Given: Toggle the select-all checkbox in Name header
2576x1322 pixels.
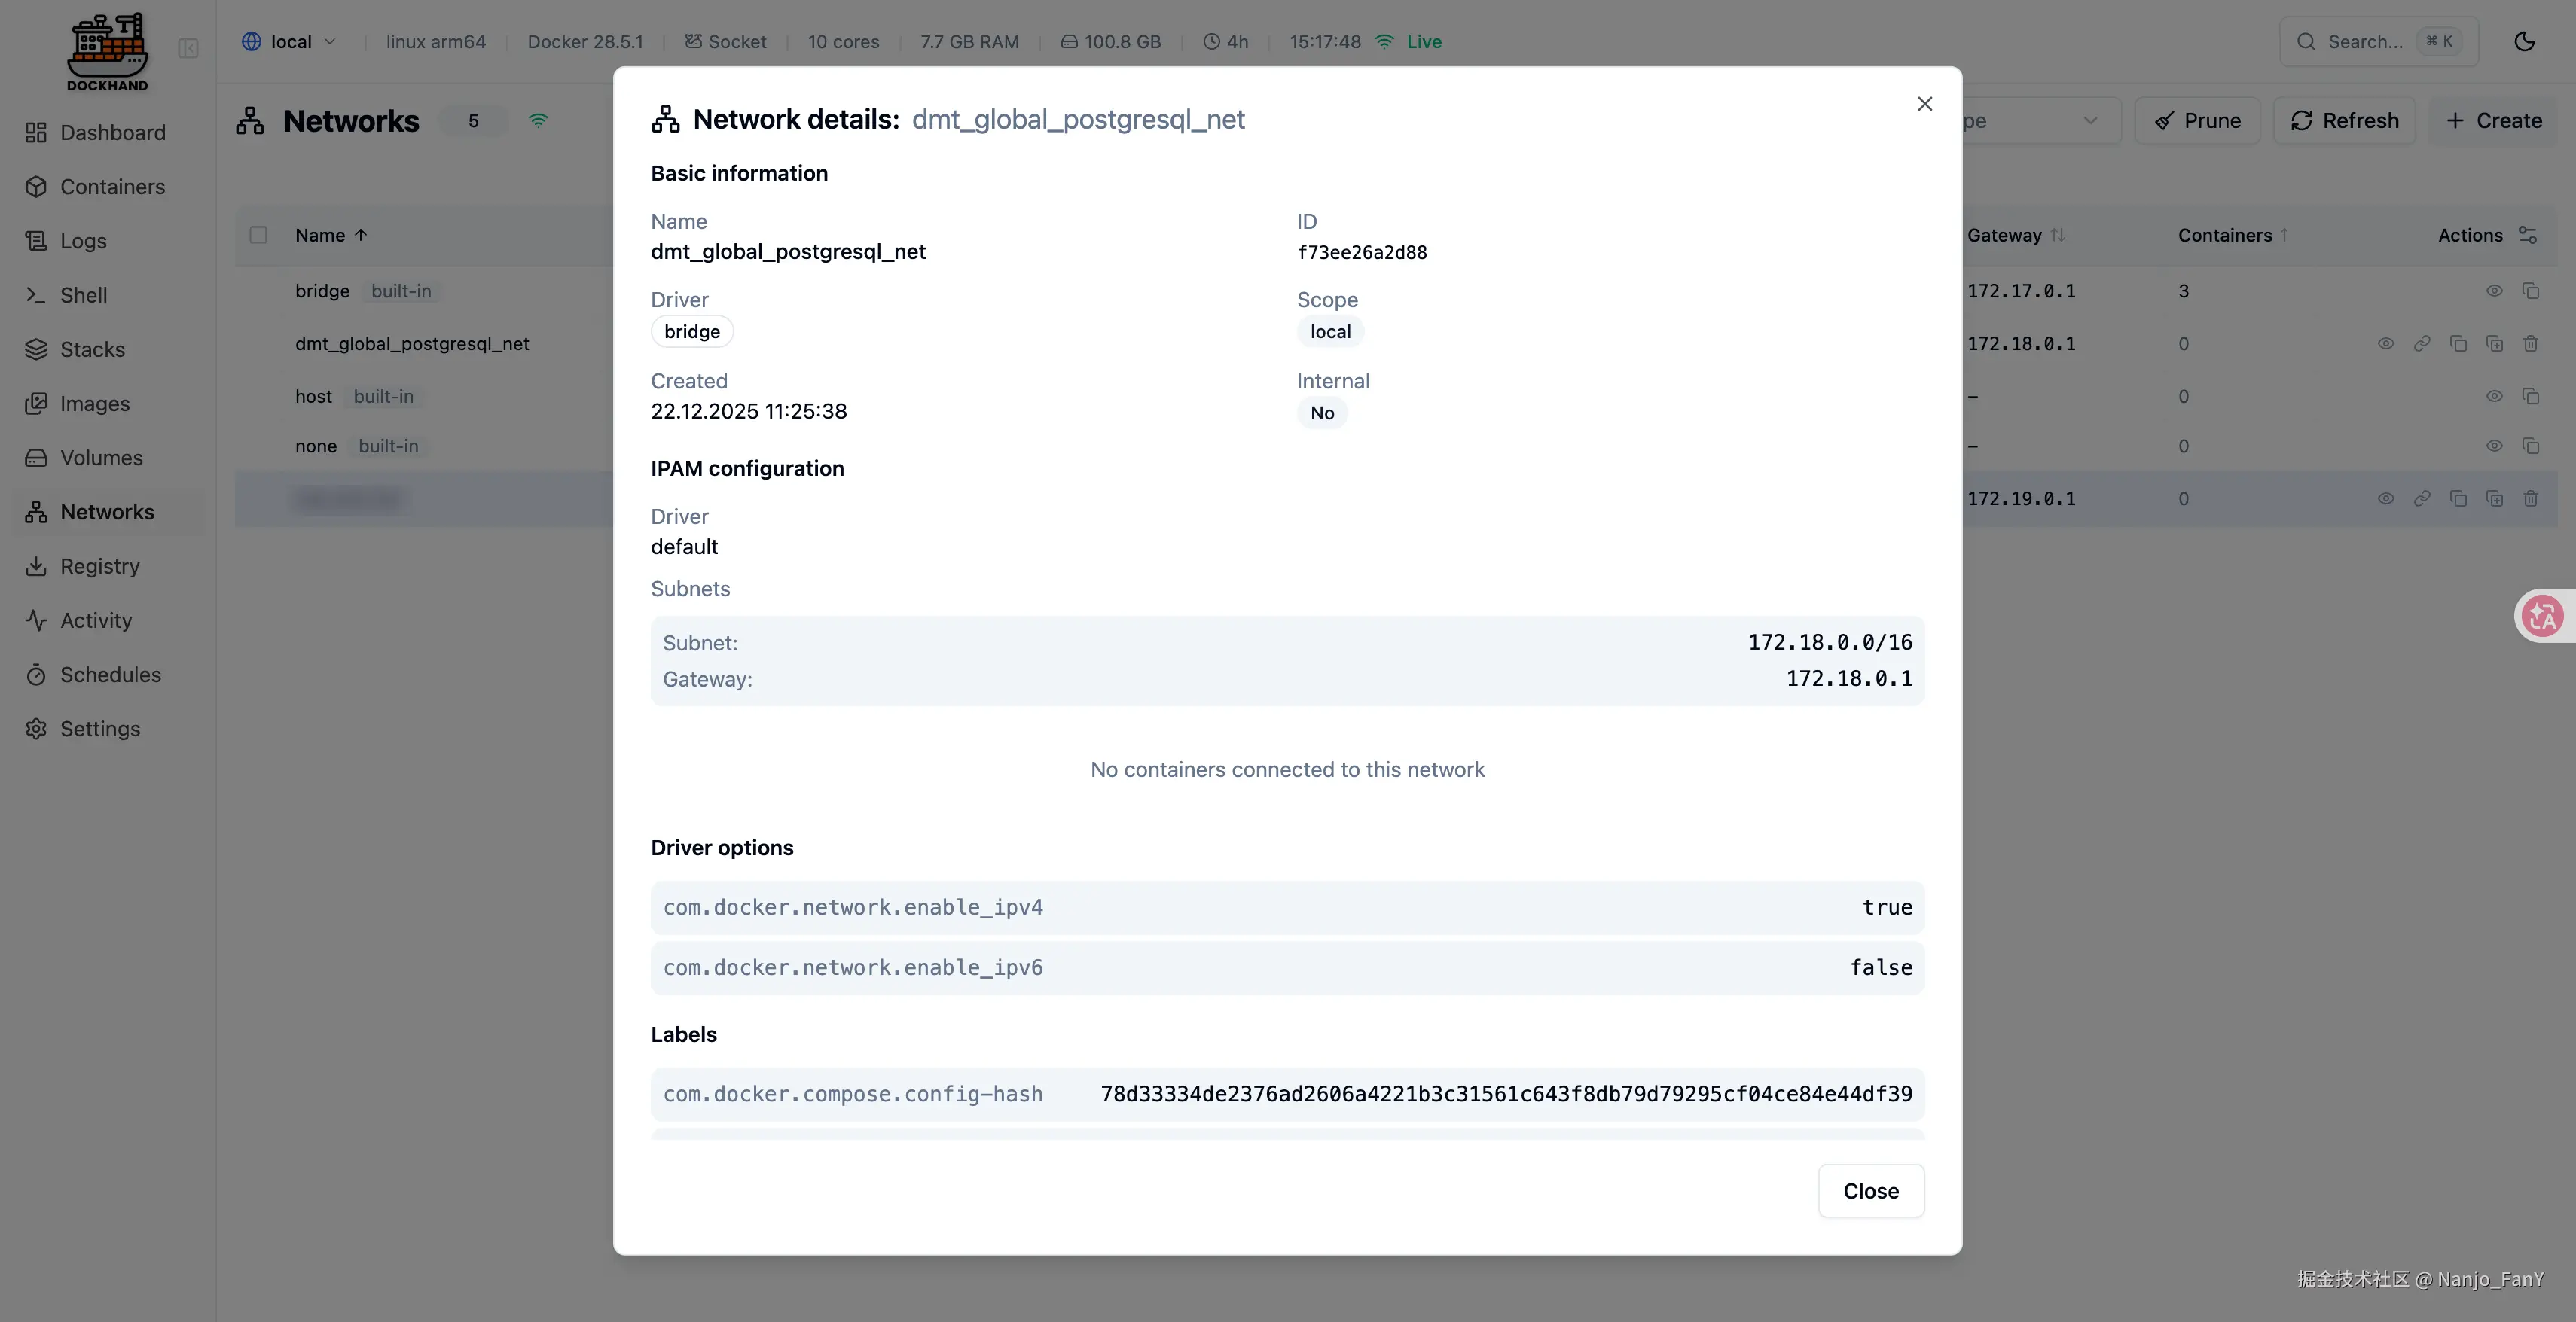Looking at the screenshot, I should point(258,235).
